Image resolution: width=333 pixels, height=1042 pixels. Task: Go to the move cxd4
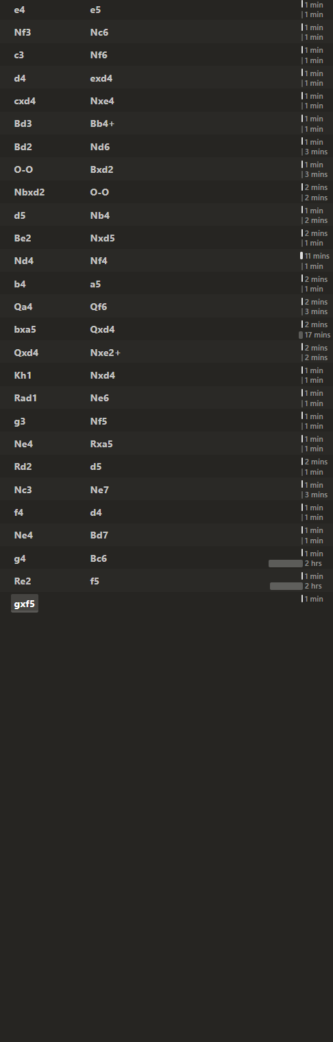pyautogui.click(x=25, y=101)
